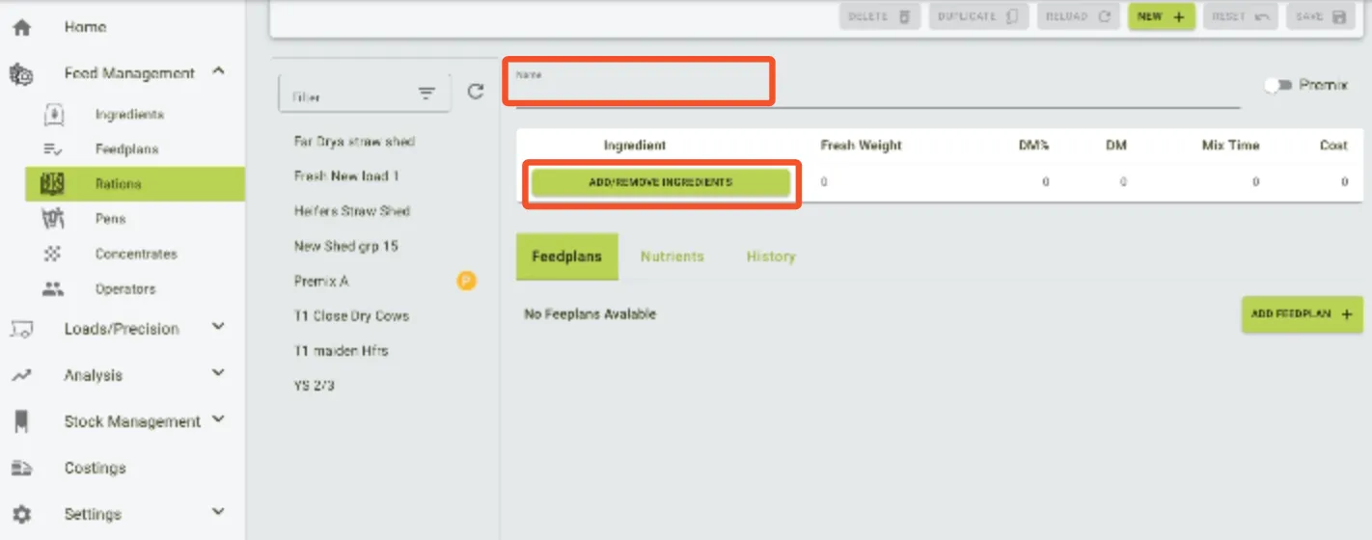Collapse the Feed Management section
This screenshot has width=1372, height=540.
219,71
